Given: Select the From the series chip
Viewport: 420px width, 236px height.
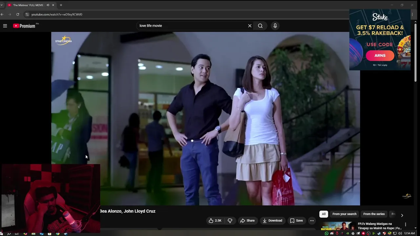Looking at the screenshot, I should (x=374, y=214).
